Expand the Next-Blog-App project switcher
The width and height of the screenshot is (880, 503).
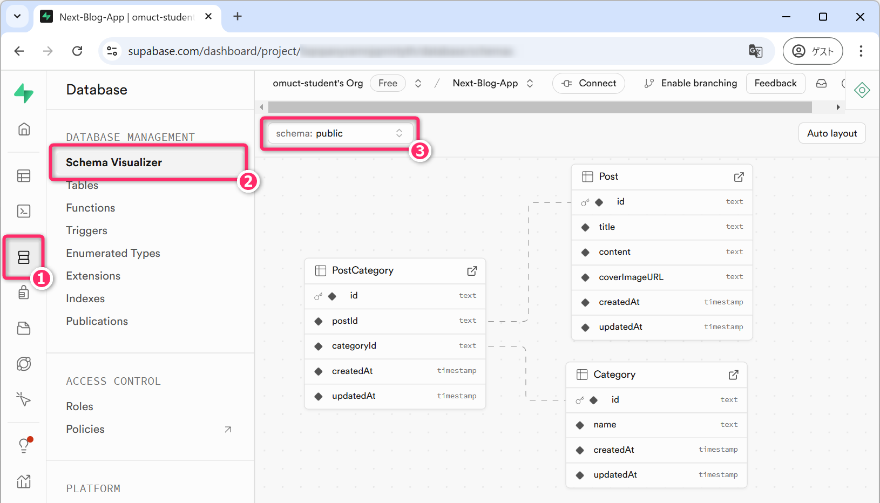(530, 84)
